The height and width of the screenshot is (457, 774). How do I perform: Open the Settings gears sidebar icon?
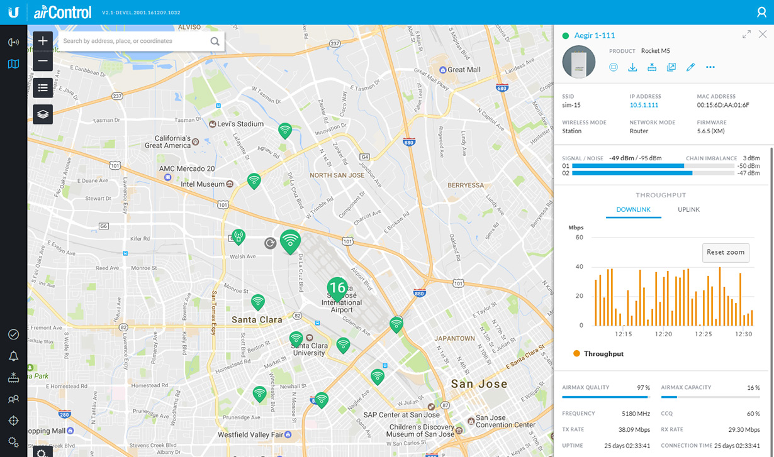[13, 442]
